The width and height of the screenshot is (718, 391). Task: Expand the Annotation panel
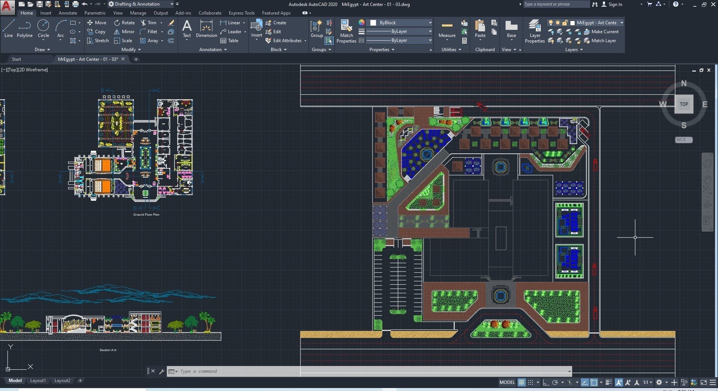coord(213,50)
